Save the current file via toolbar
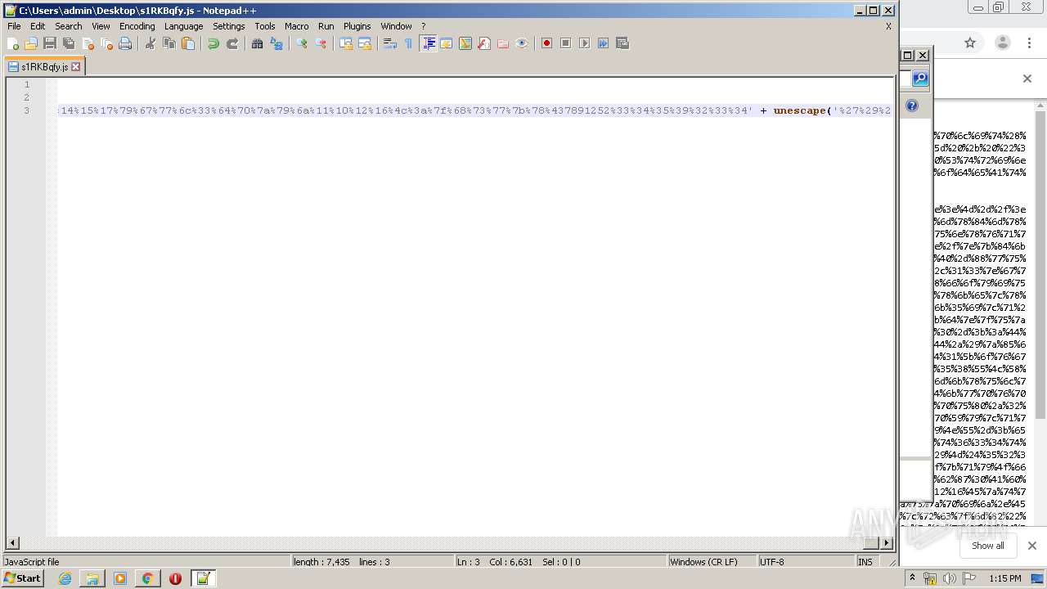The height and width of the screenshot is (589, 1047). click(50, 43)
